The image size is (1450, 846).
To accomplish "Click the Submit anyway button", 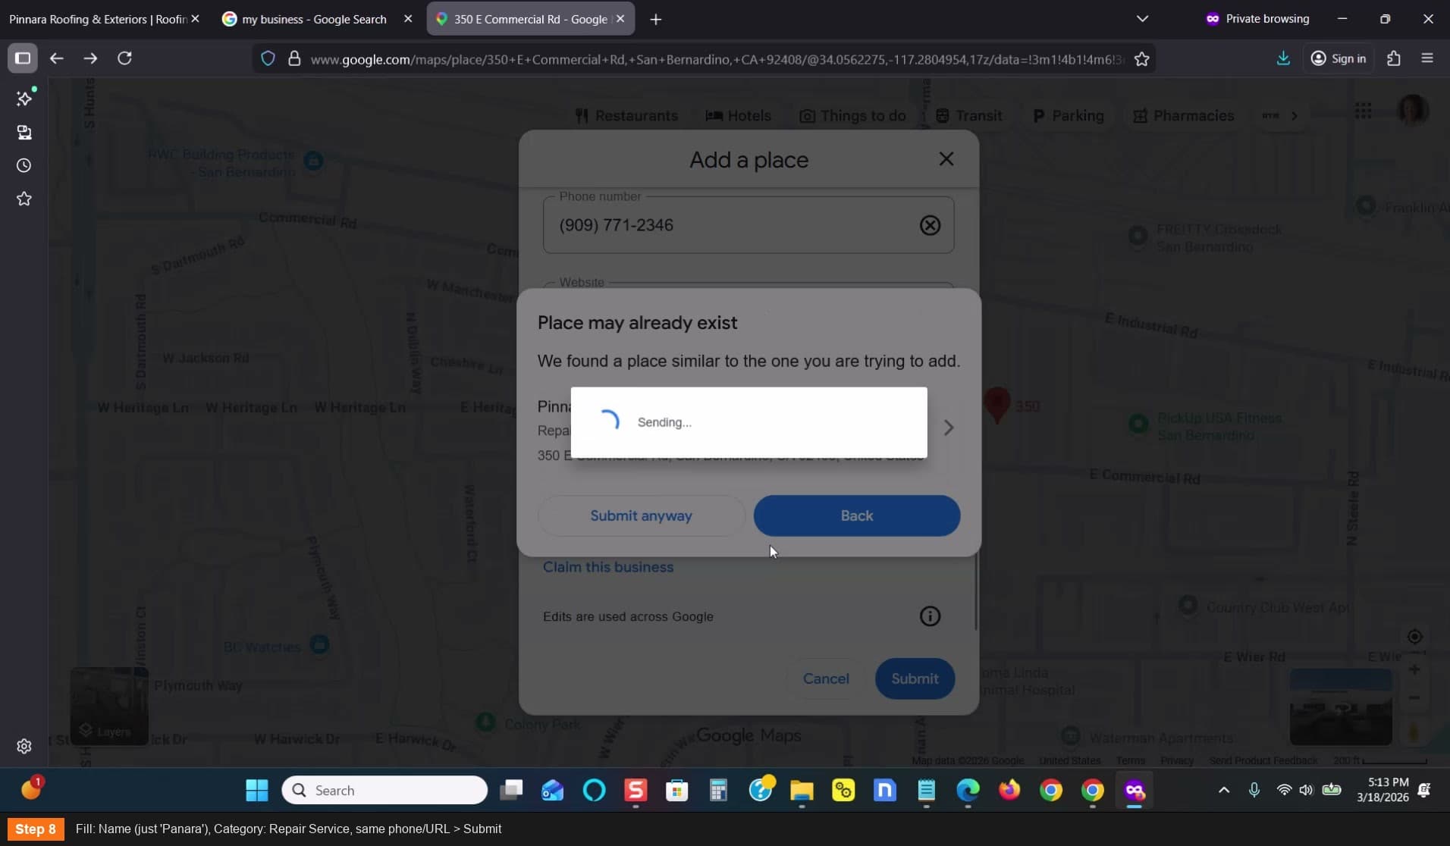I will (x=641, y=515).
